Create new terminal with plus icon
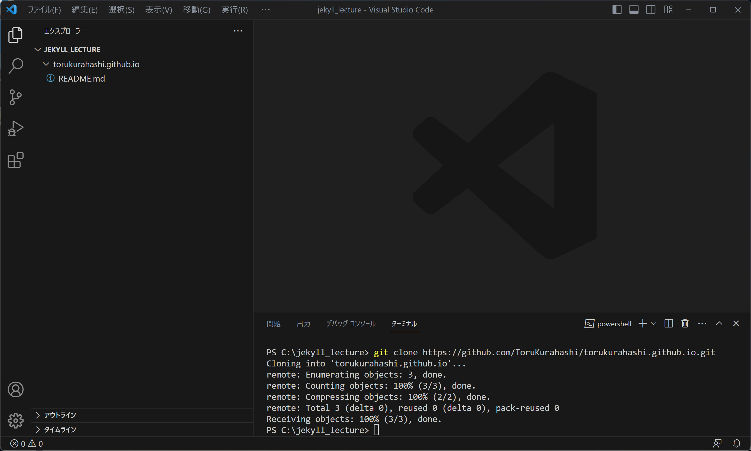The image size is (751, 451). coord(643,323)
